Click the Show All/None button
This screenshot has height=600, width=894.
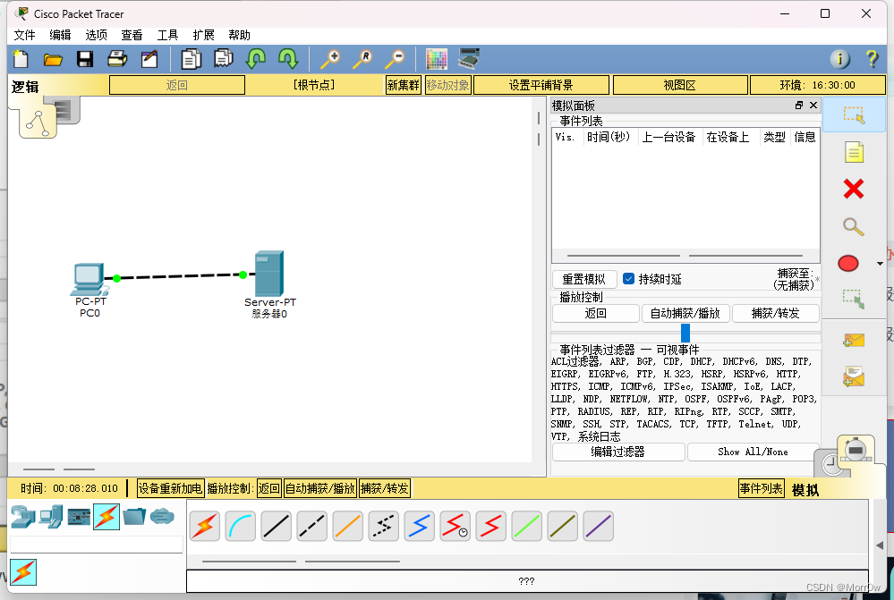tap(754, 452)
